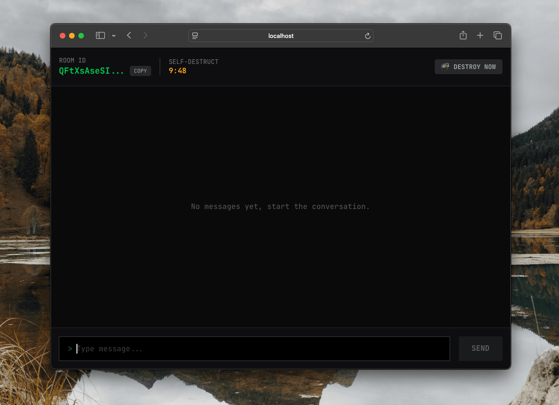This screenshot has height=405, width=559.
Task: Reload the localhost page
Action: (368, 36)
